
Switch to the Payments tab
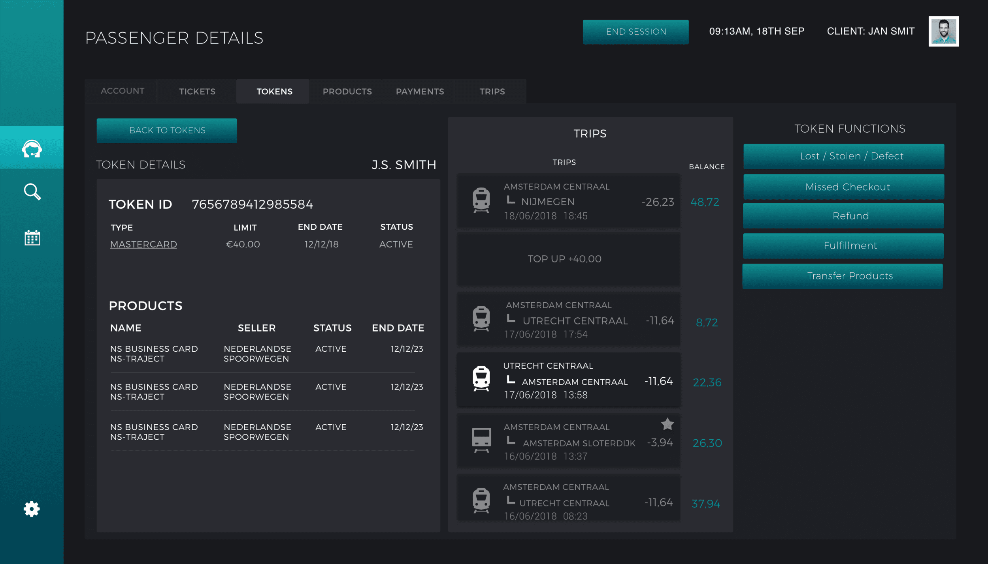[420, 92]
